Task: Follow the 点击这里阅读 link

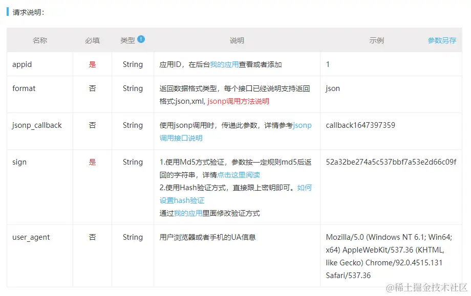Action: tap(238, 175)
